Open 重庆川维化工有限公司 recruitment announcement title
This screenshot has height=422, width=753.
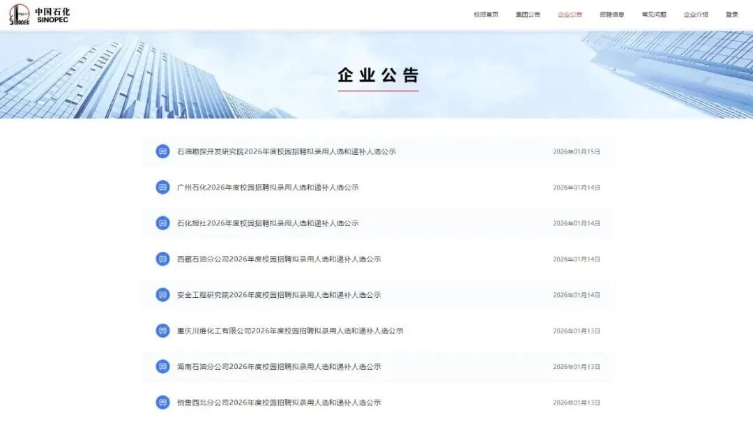pos(290,331)
